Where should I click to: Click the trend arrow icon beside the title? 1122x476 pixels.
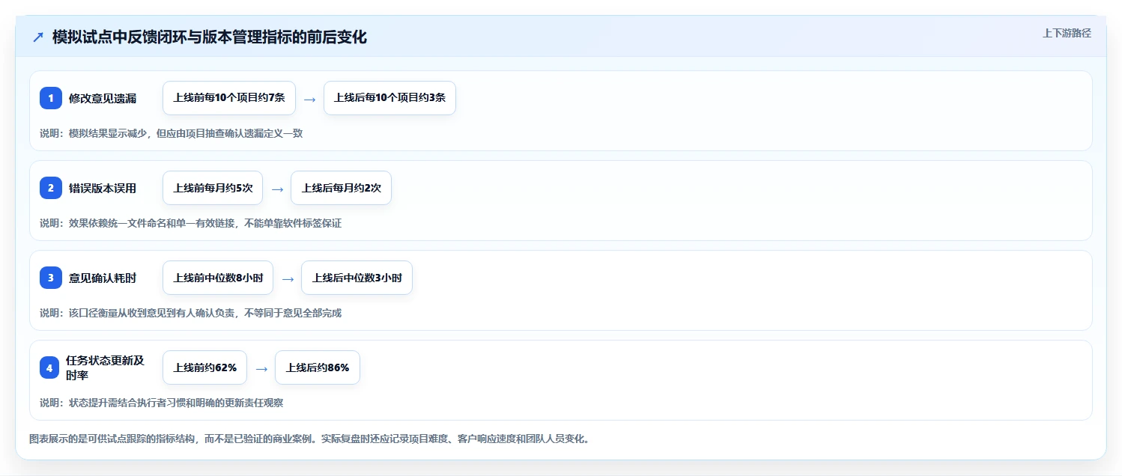click(38, 37)
